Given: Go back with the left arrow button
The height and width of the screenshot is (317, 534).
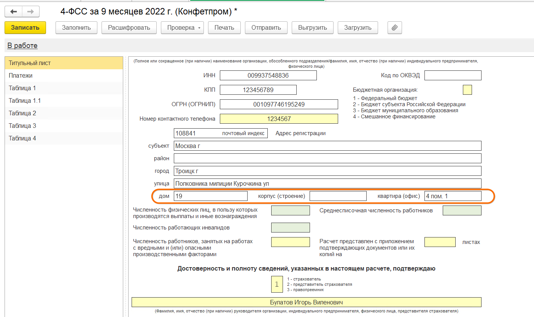Looking at the screenshot, I should (13, 11).
